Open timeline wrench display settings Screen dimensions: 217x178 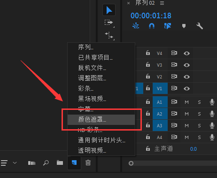click(x=200, y=26)
